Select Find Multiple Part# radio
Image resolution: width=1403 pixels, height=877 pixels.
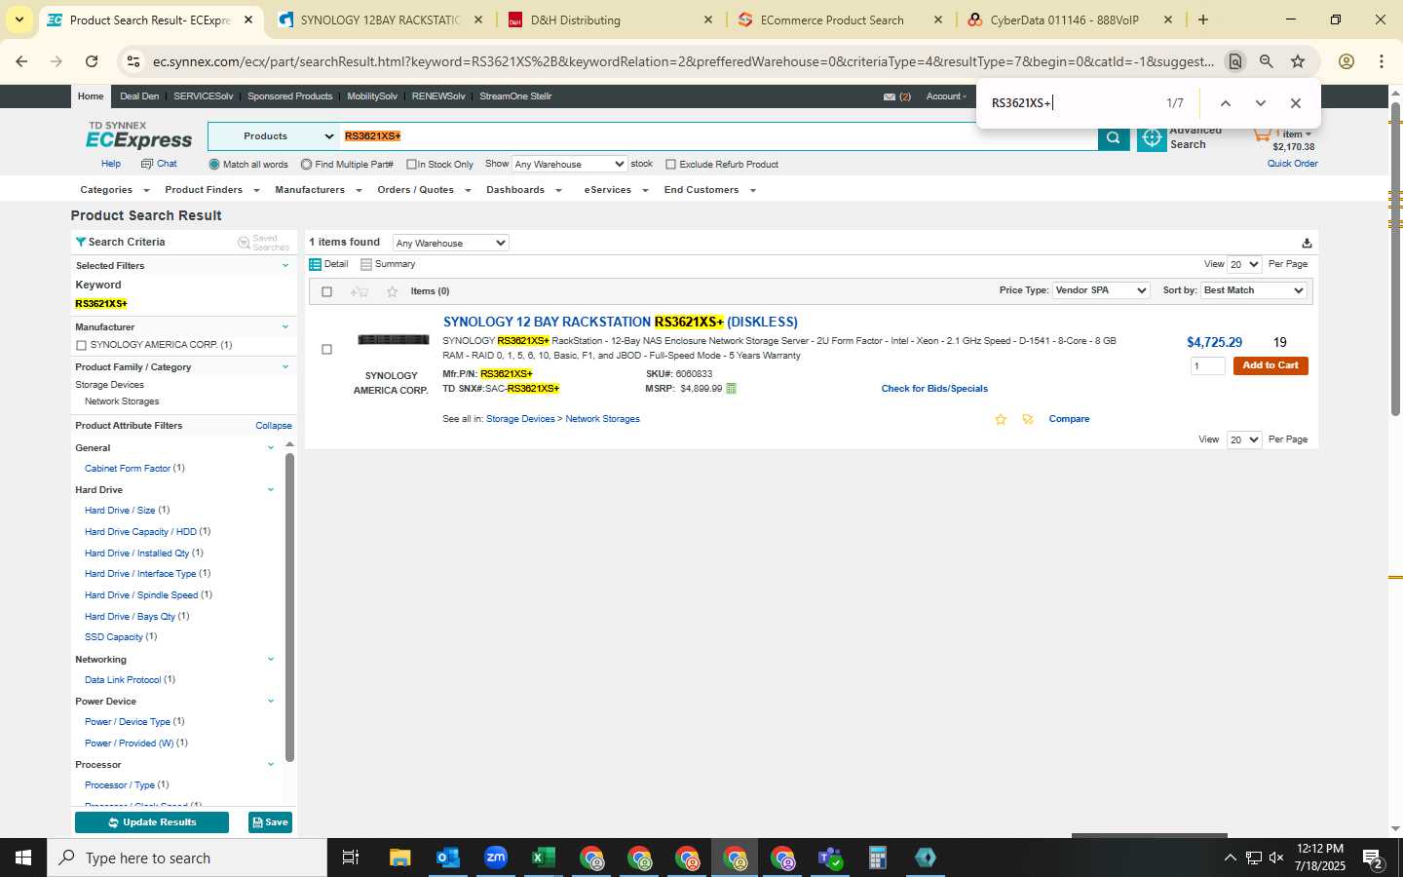[307, 165]
